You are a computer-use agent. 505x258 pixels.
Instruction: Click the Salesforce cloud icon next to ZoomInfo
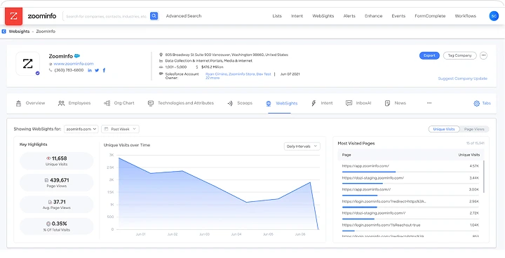pos(77,56)
